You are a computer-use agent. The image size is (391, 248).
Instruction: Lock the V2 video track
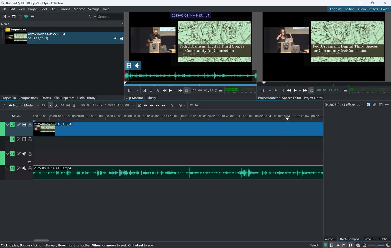(30, 125)
